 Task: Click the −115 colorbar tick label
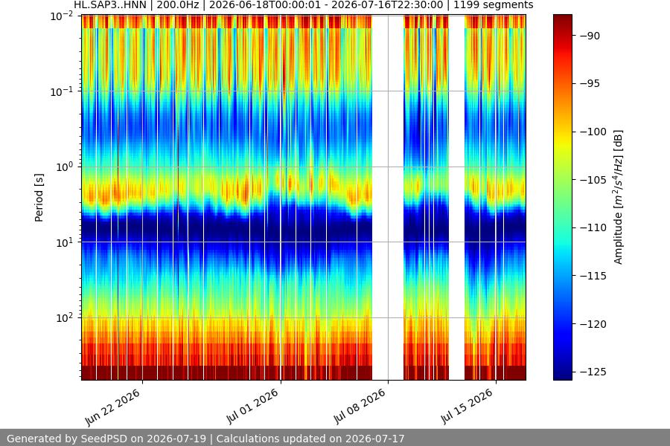pos(593,276)
